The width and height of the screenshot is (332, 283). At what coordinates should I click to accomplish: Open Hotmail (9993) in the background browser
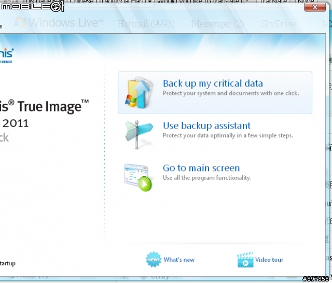[146, 24]
